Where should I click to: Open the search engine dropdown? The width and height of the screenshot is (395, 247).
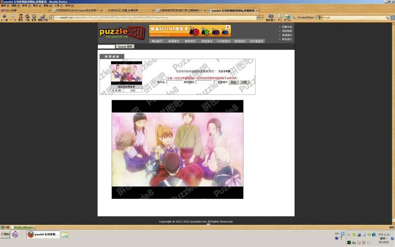pyautogui.click(x=319, y=17)
